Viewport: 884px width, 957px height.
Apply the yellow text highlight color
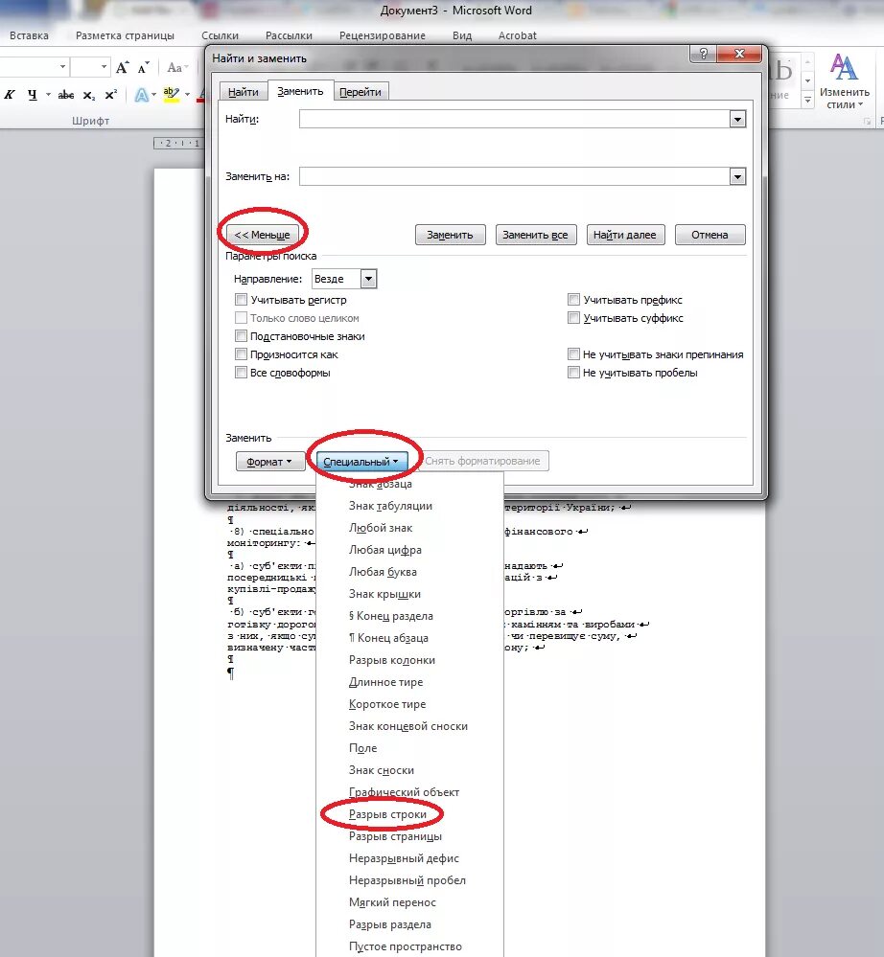pos(171,95)
